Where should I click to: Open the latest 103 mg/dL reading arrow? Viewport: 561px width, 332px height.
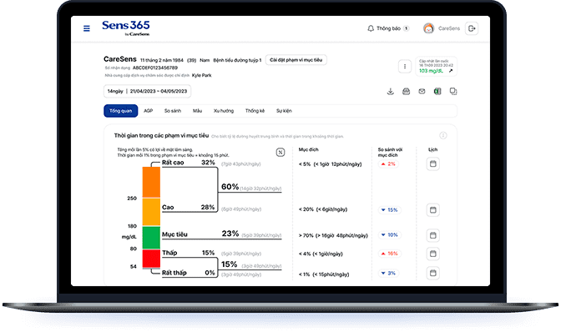tap(451, 71)
